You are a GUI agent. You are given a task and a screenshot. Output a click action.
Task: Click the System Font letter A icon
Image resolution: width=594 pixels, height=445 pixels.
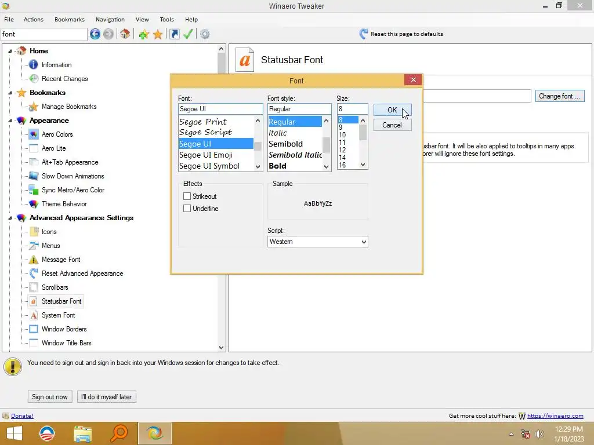(34, 315)
